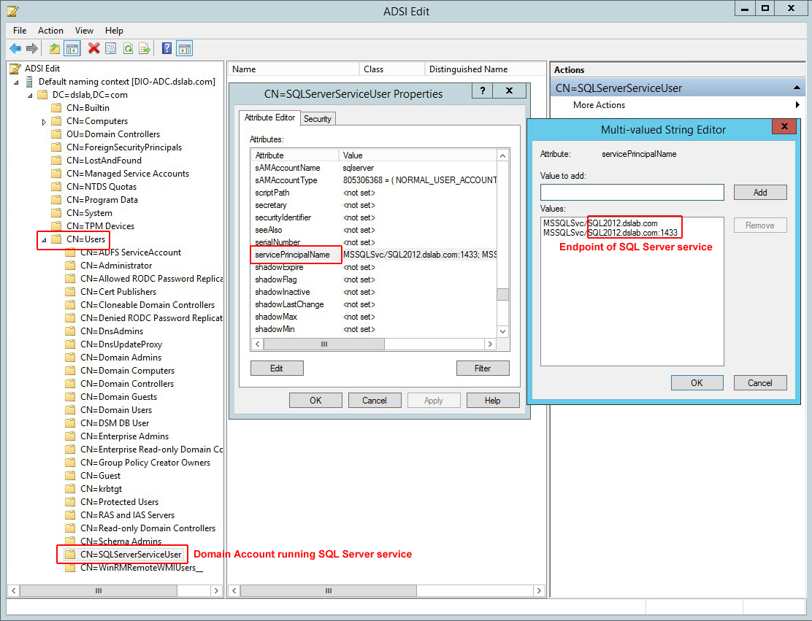The width and height of the screenshot is (812, 621).
Task: Click the Value to add text field
Action: 632,193
